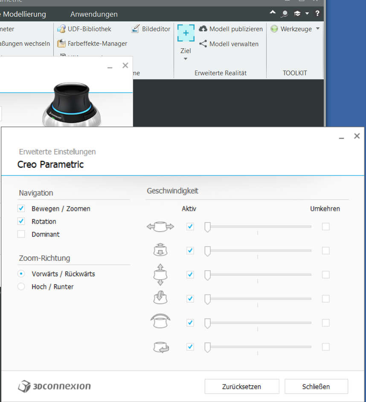366x402 pixels.
Task: Switch to the Anwendungen tab
Action: 94,14
